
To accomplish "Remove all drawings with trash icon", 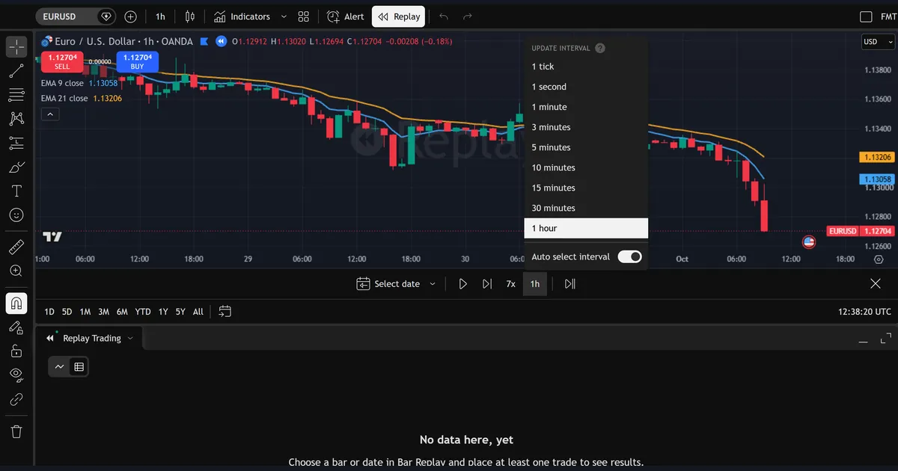I will tap(16, 431).
